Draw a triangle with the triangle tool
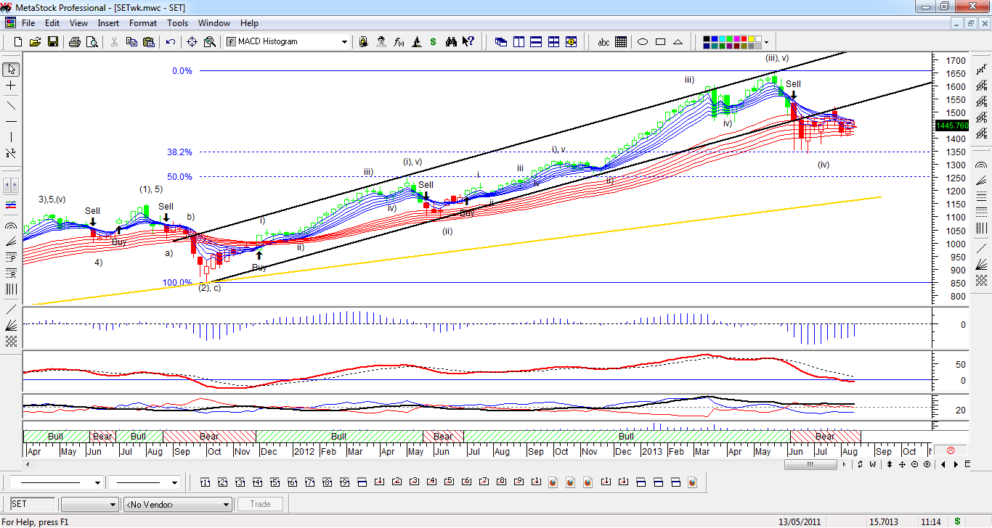 [678, 42]
